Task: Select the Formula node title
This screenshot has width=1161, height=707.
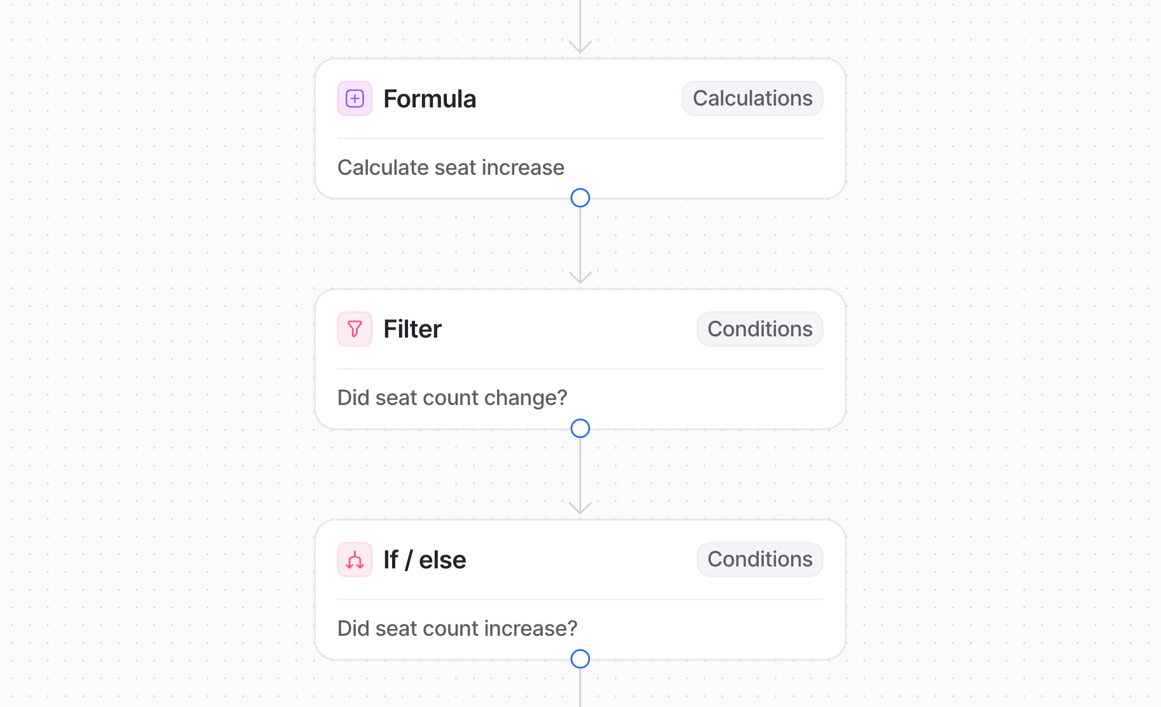Action: (x=430, y=99)
